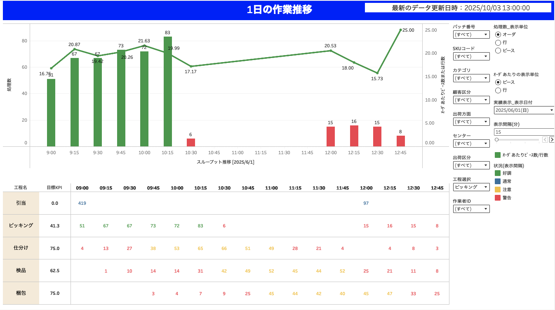This screenshot has height=310, width=555.
Task: Click the 警告 red legend swatch
Action: coord(498,198)
